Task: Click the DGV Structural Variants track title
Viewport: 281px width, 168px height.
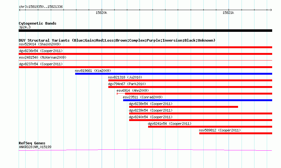Action: coord(117,40)
